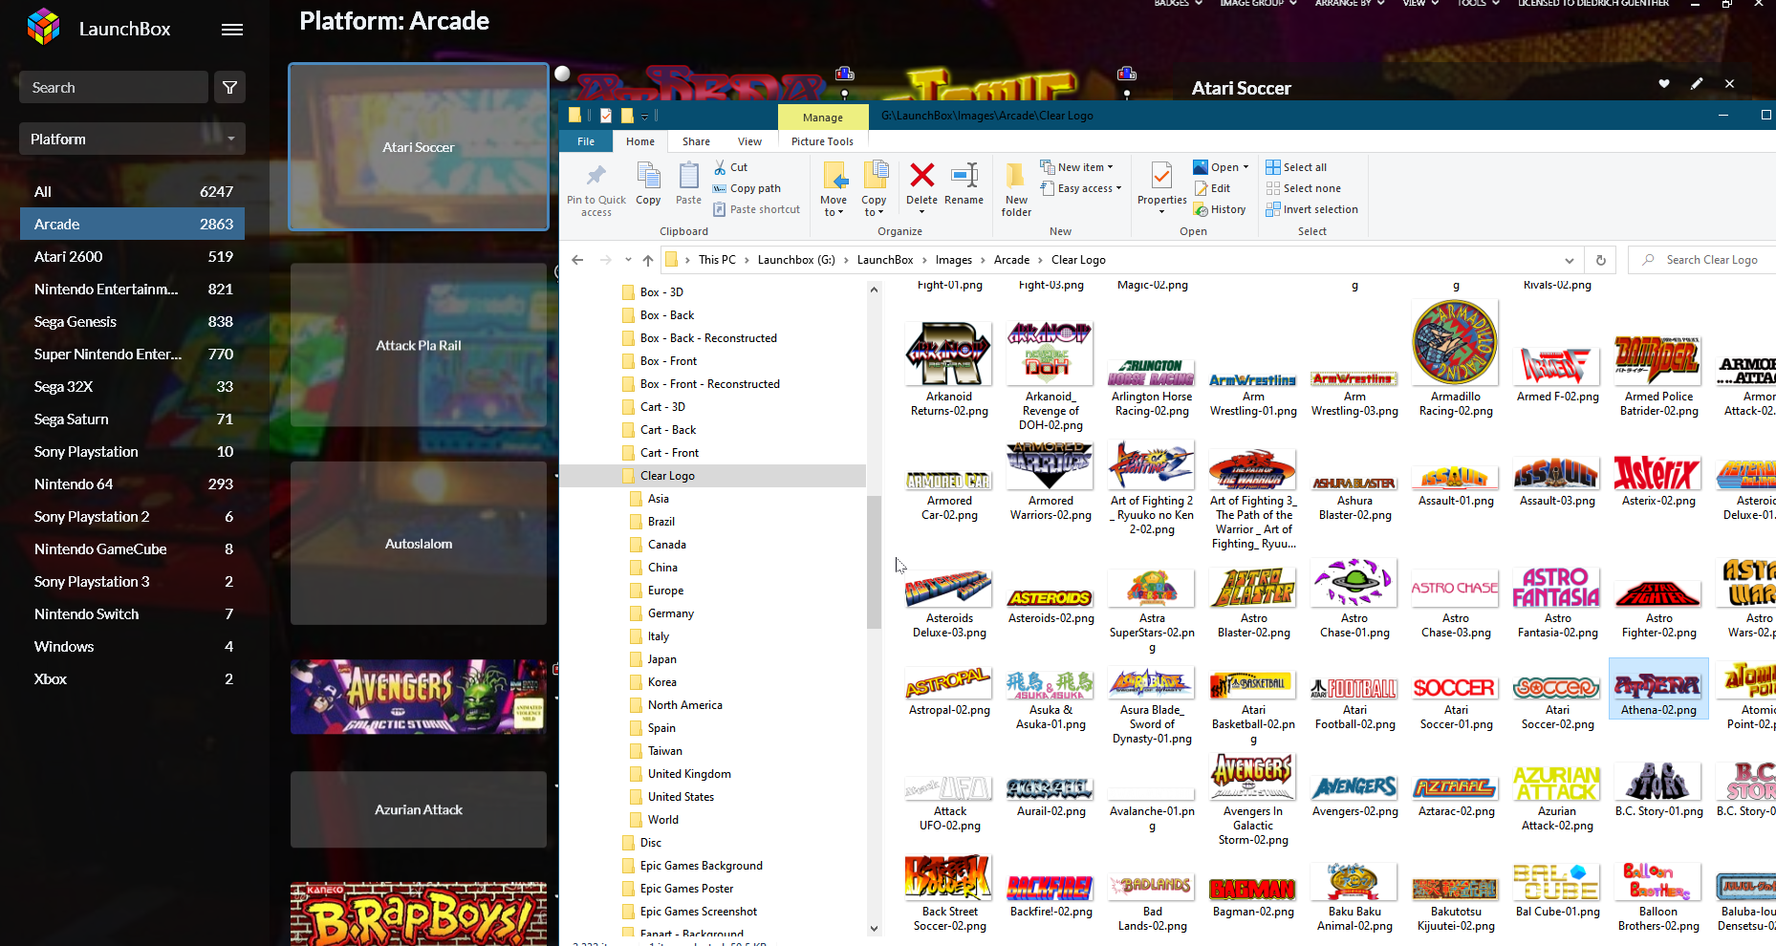Open the Picture Tools tab
Viewport: 1776px width, 946px height.
click(822, 141)
